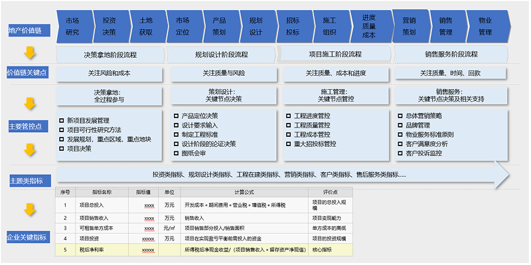Click the 地产价值链 blue label
The height and width of the screenshot is (265, 531).
pos(29,31)
